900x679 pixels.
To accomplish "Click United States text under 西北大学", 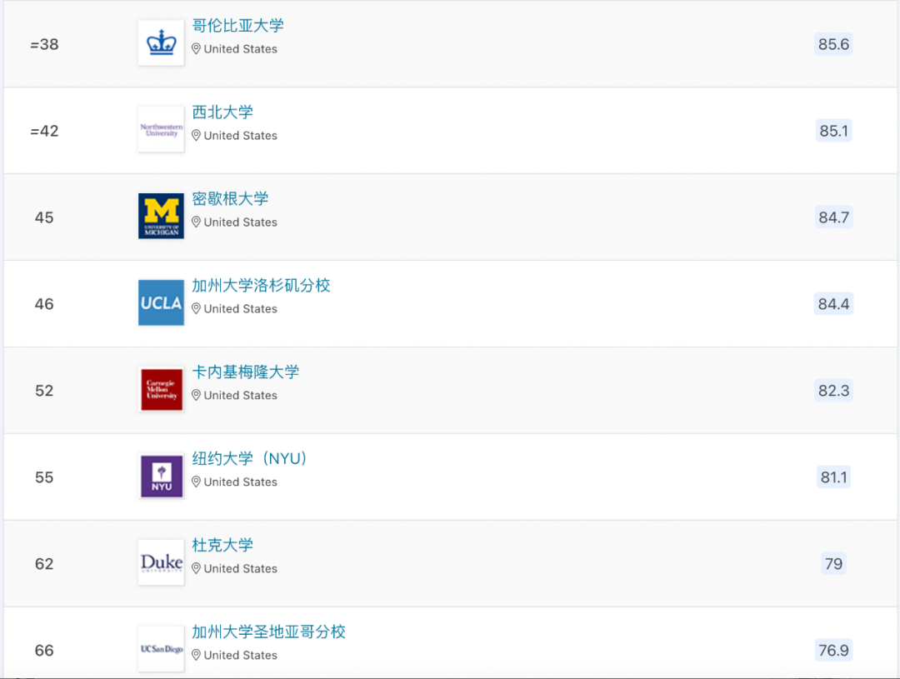I will tap(241, 136).
